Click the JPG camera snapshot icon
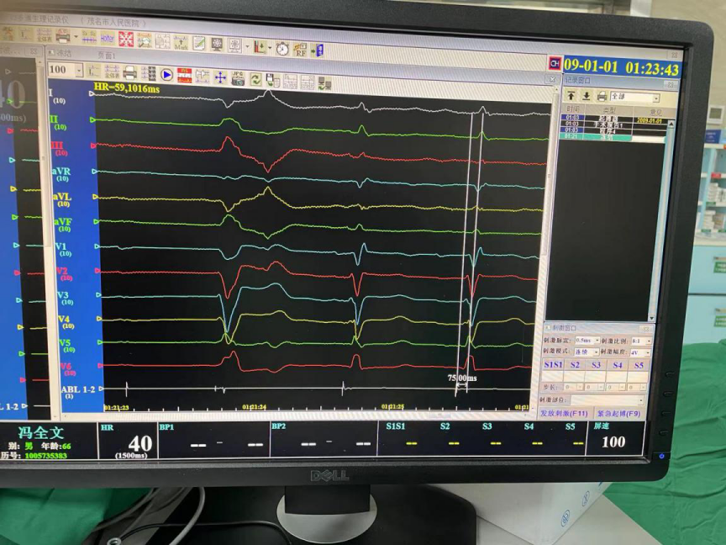Screen dimensions: 726x545 coord(238,77)
